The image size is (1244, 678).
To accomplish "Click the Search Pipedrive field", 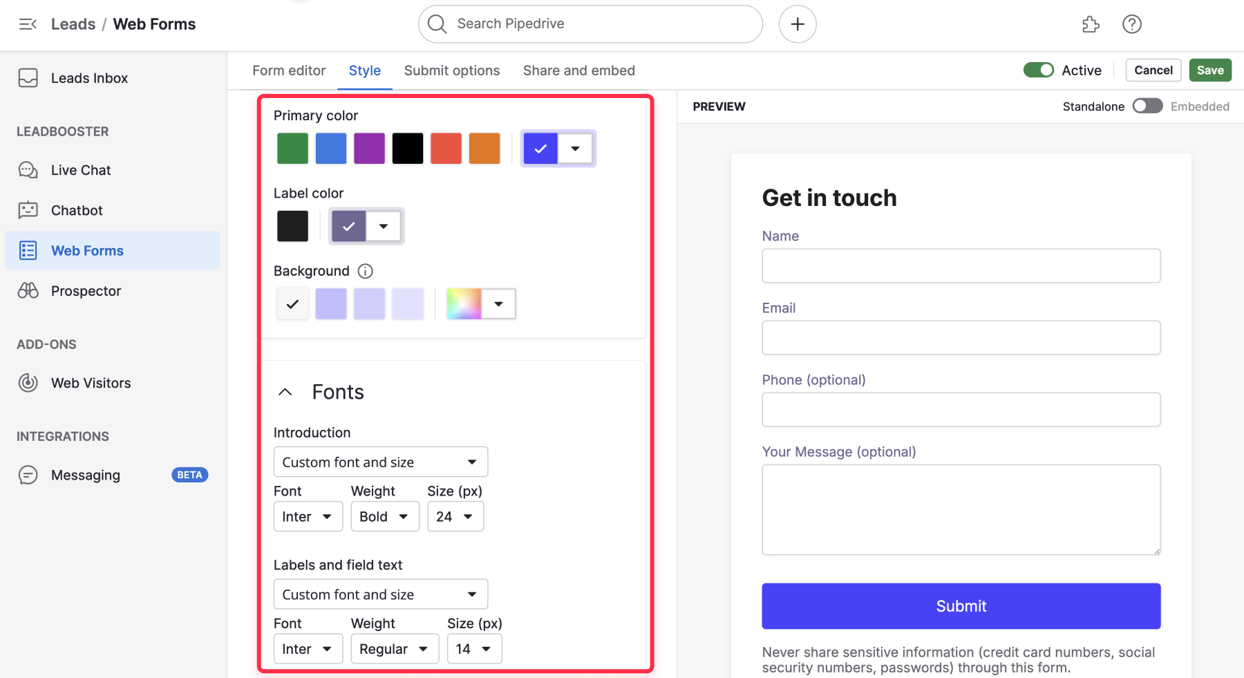I will (x=590, y=24).
